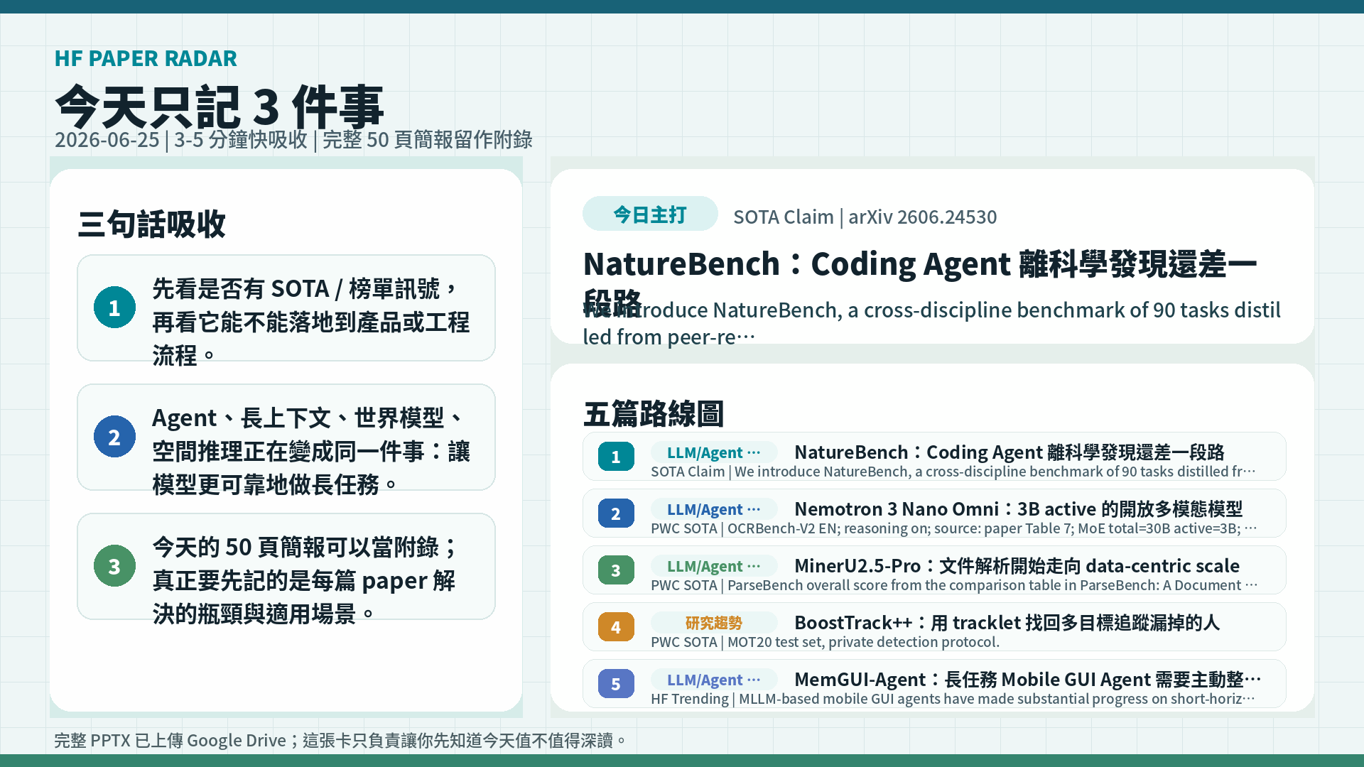1364x767 pixels.
Task: Click orange badge 4 next to BoostTrack++ row
Action: pos(616,627)
